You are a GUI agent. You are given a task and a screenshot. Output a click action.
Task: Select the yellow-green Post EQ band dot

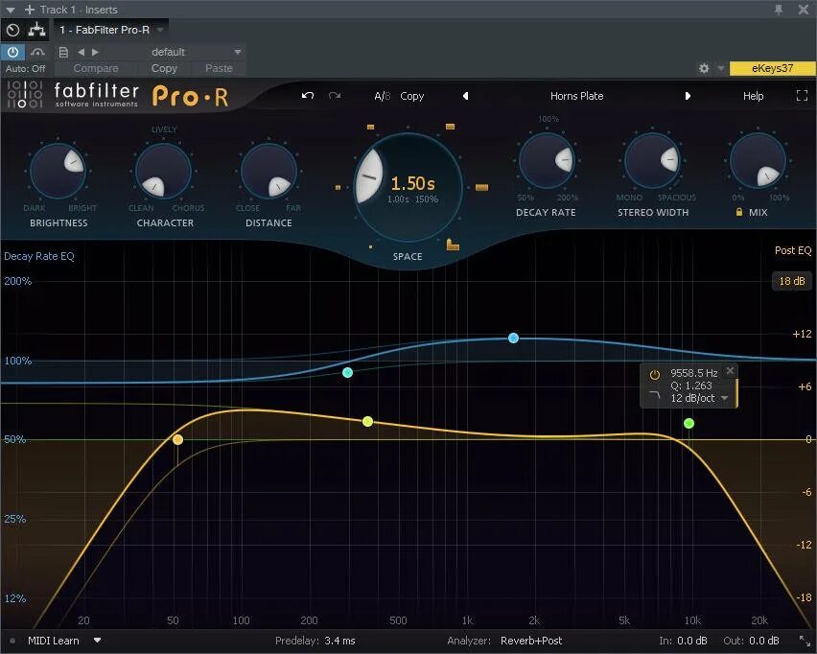[367, 422]
